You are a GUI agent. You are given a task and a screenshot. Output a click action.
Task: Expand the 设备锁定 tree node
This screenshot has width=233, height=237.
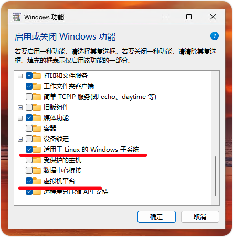coord(20,139)
